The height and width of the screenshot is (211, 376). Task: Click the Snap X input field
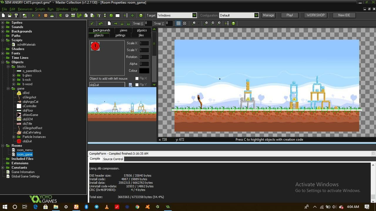tap(148, 23)
